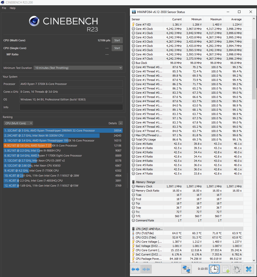Close sensors with the blue X icon
The width and height of the screenshot is (257, 277).
[249, 269]
